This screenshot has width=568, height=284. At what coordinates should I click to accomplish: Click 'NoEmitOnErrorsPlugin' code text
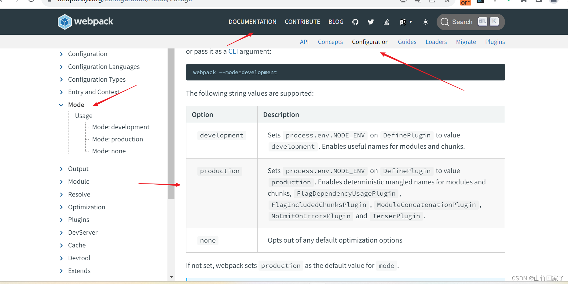pos(311,216)
